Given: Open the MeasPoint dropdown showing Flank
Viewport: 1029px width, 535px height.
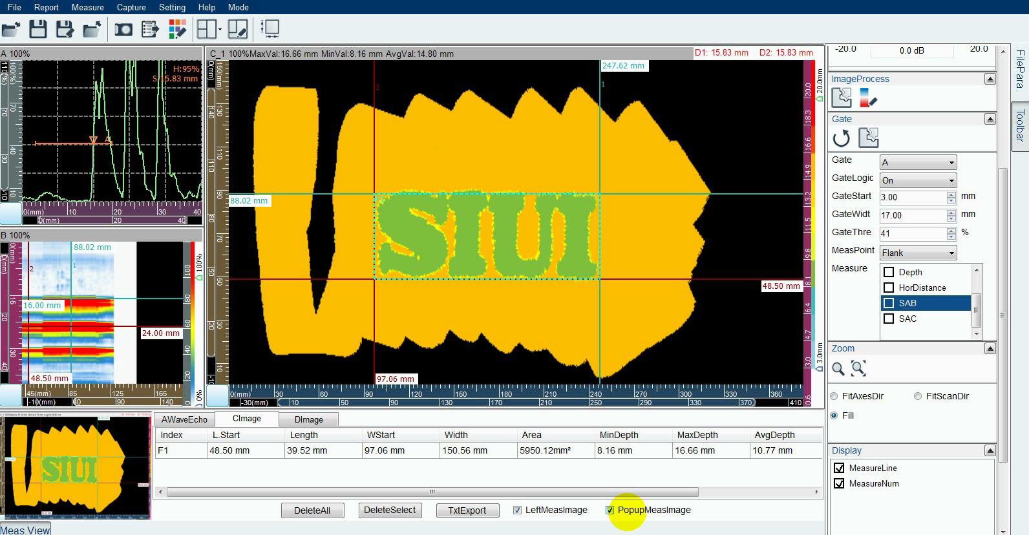Looking at the screenshot, I should 918,253.
